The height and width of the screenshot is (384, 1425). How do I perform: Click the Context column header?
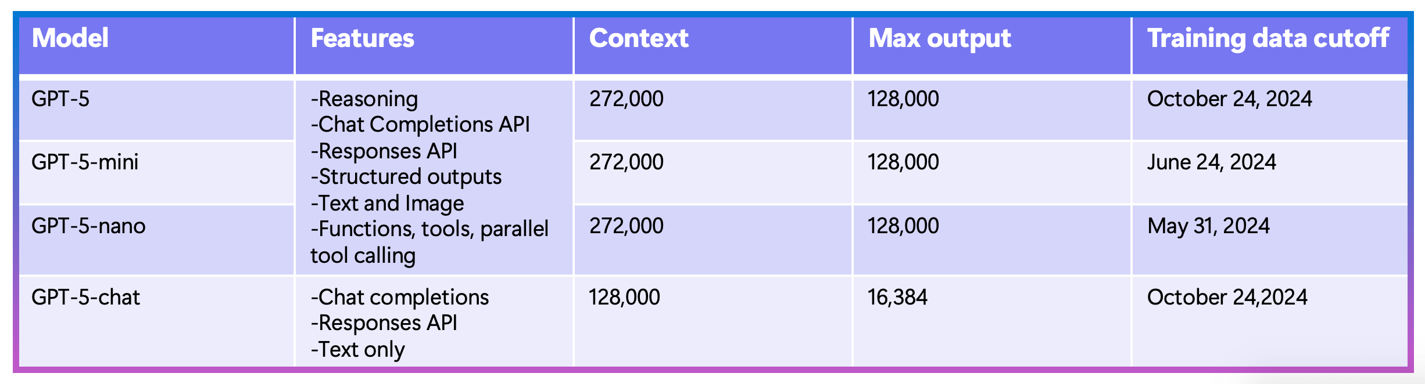639,39
